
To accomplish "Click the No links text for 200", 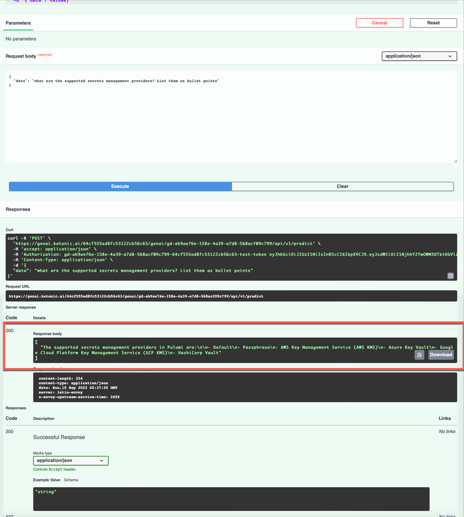I will click(x=447, y=431).
